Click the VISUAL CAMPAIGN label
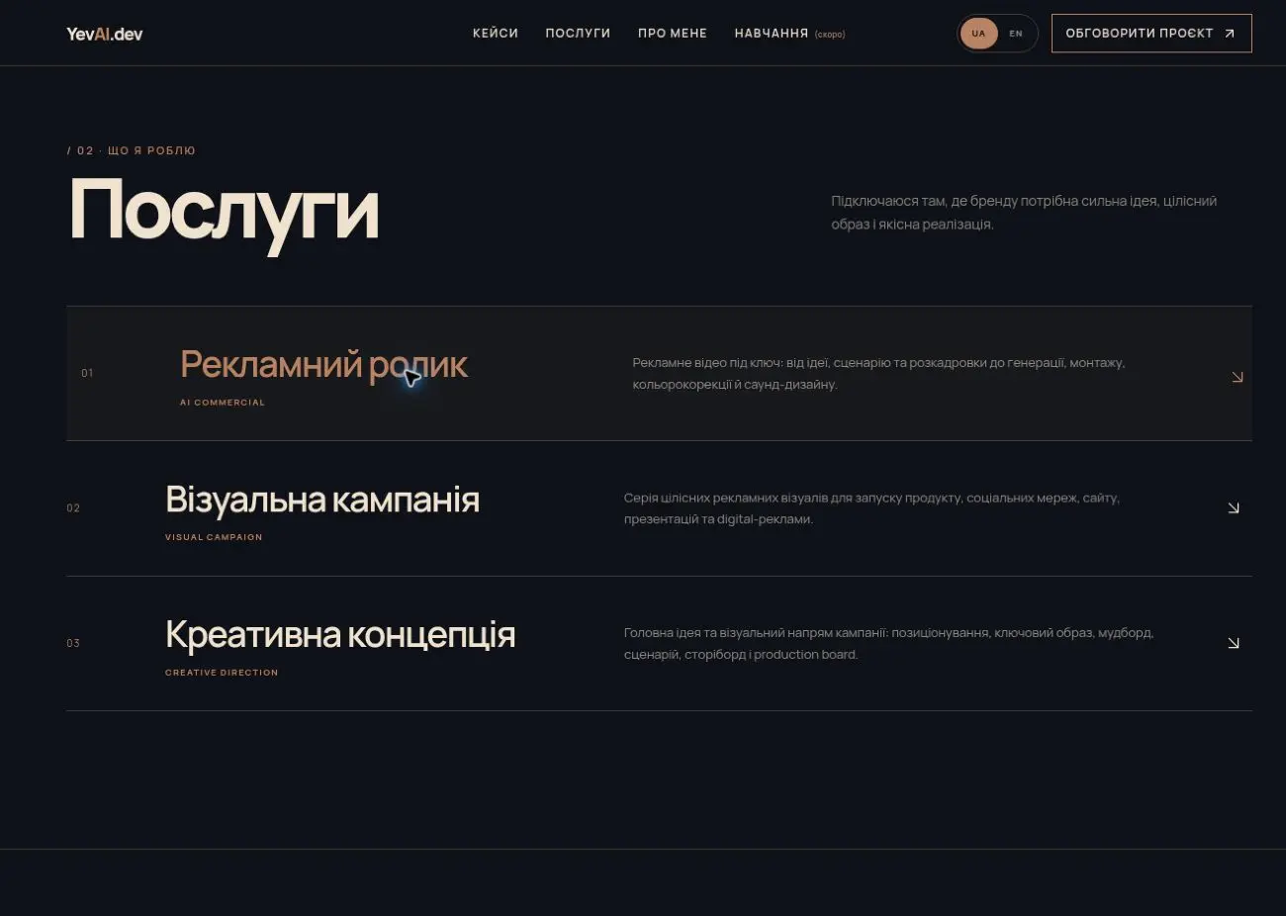Viewport: 1286px width, 916px height. [214, 537]
